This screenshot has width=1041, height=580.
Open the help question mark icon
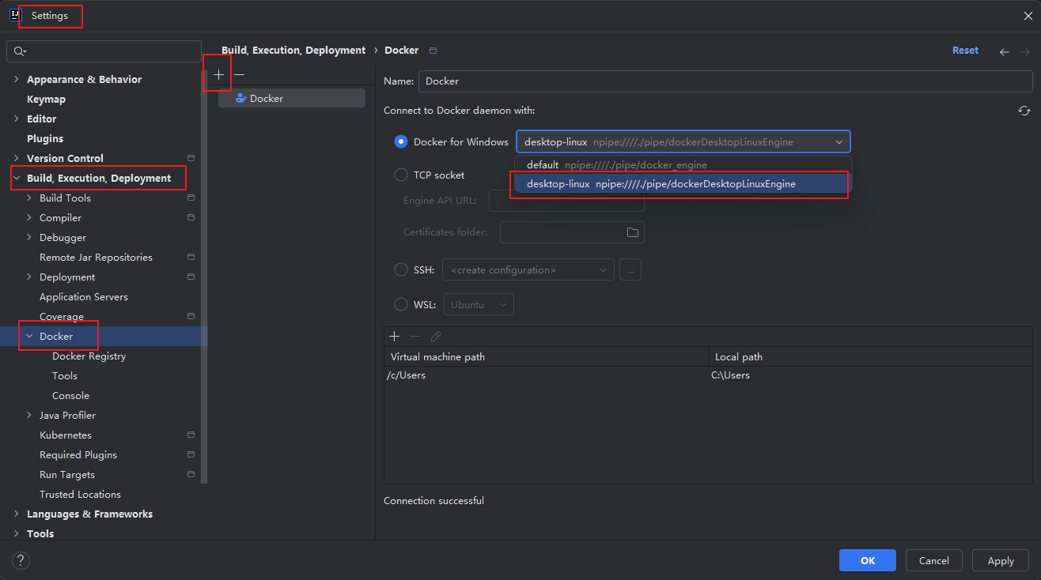tap(21, 560)
